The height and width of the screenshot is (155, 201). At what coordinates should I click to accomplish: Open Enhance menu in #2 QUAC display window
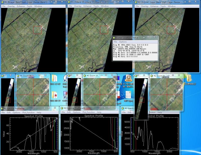tap(154, 6)
